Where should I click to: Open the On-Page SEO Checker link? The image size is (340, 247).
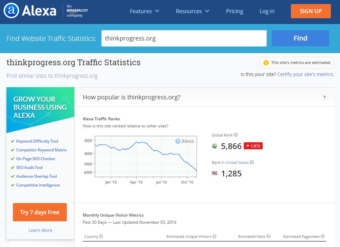click(36, 158)
